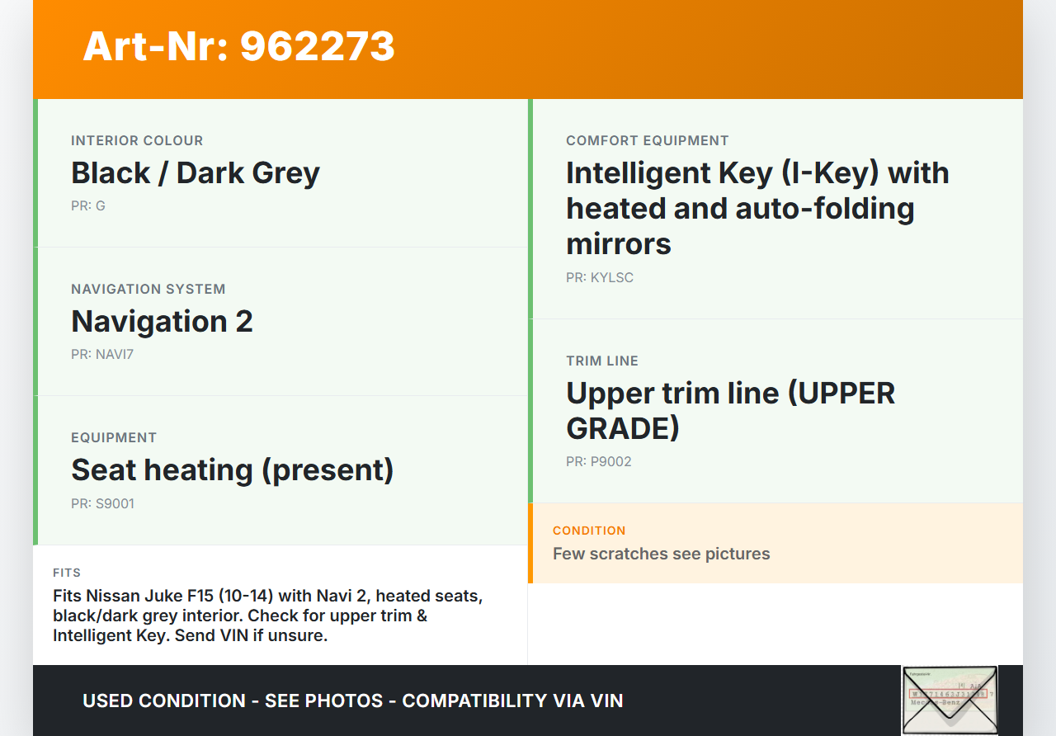Click the PR: KYLSC code
Viewport: 1056px width, 736px height.
pyautogui.click(x=599, y=277)
